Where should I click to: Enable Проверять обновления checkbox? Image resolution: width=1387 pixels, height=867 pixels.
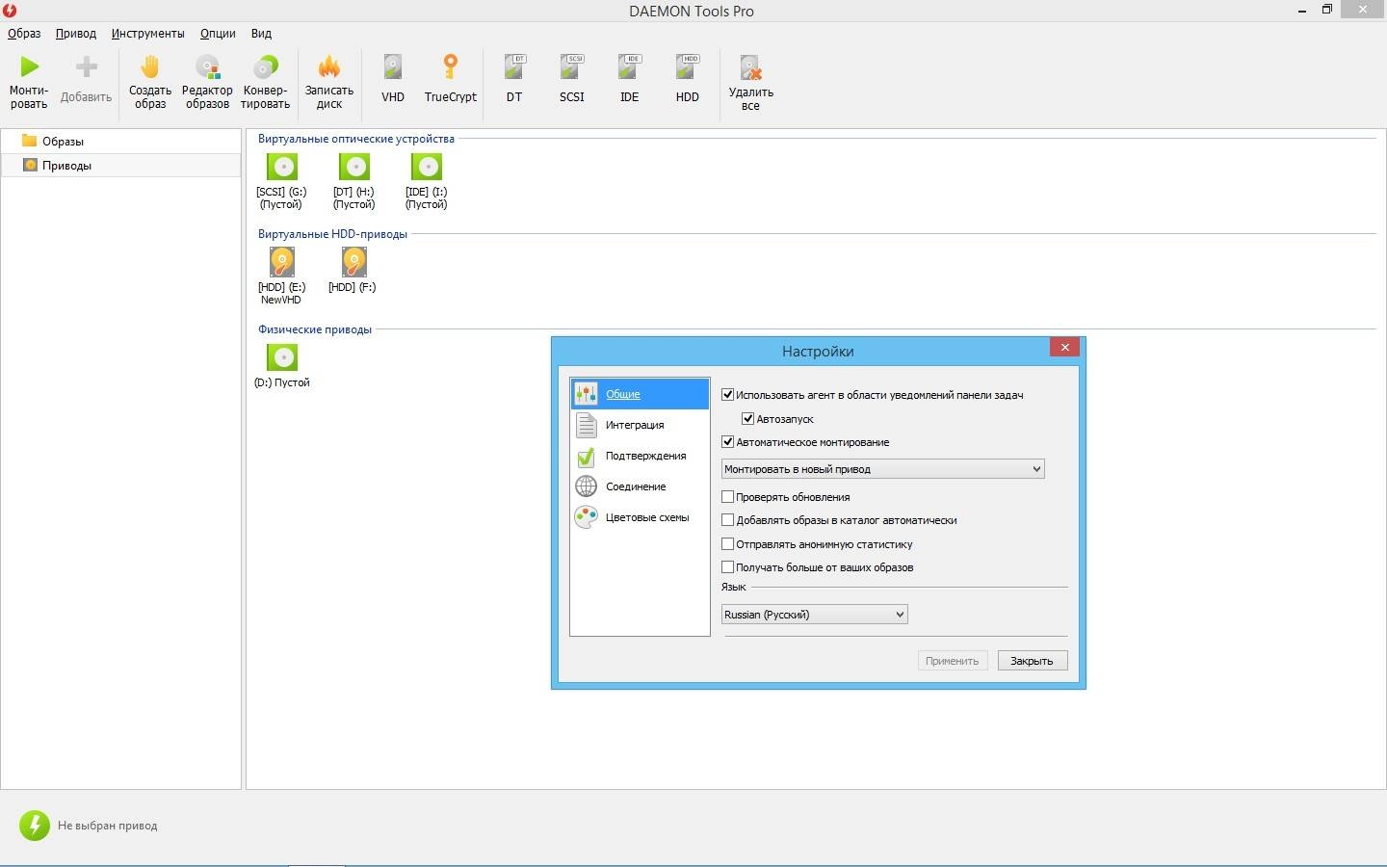(728, 497)
